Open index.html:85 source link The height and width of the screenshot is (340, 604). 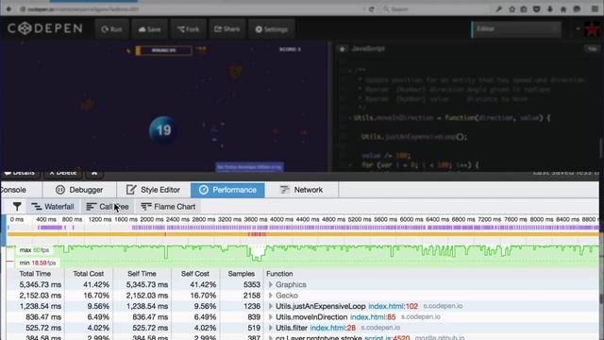pyautogui.click(x=373, y=317)
